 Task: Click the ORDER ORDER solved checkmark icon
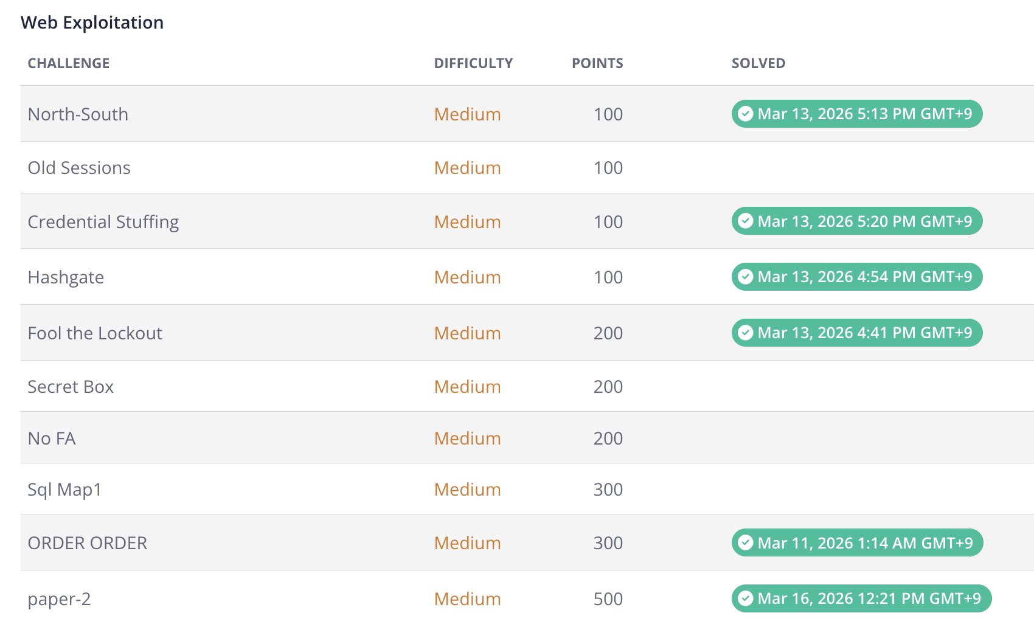pyautogui.click(x=746, y=542)
